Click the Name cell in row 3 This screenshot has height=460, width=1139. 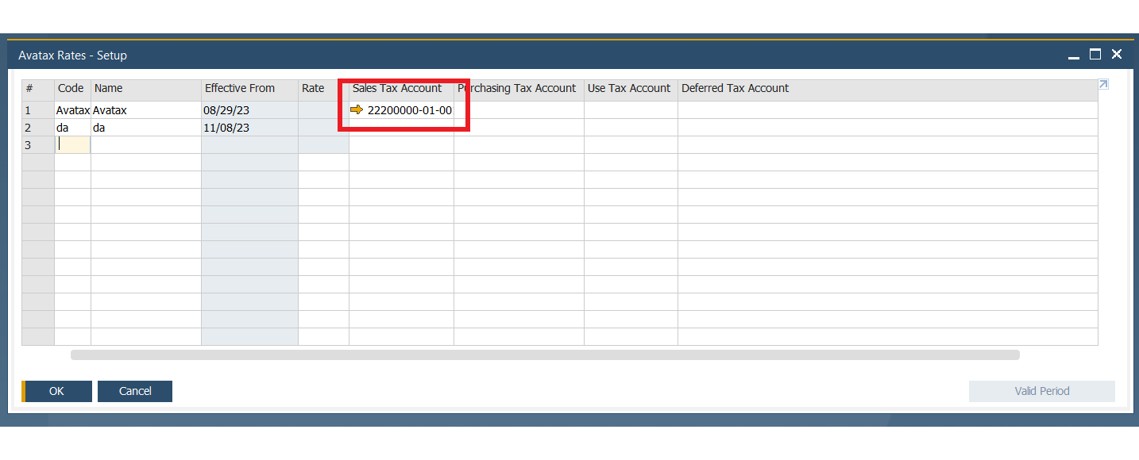tap(146, 145)
